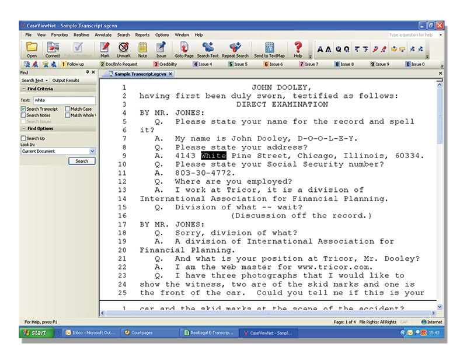Click the Text search input field
The width and height of the screenshot is (467, 361).
tap(64, 100)
